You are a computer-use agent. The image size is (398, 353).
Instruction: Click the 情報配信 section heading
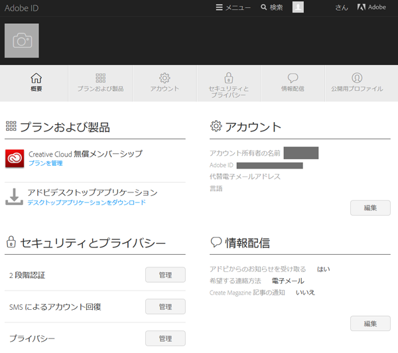click(247, 243)
